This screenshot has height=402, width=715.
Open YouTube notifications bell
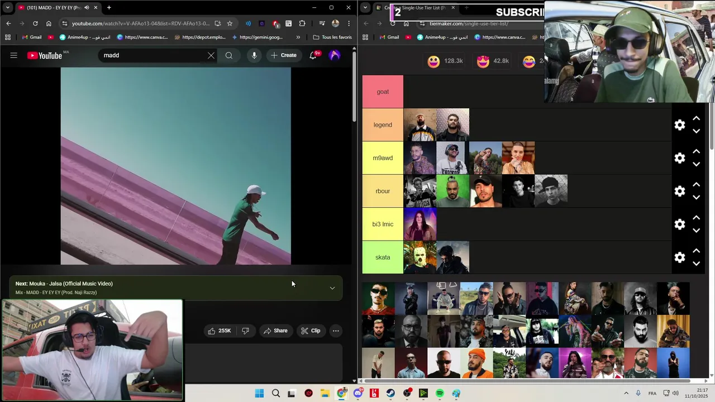click(313, 55)
